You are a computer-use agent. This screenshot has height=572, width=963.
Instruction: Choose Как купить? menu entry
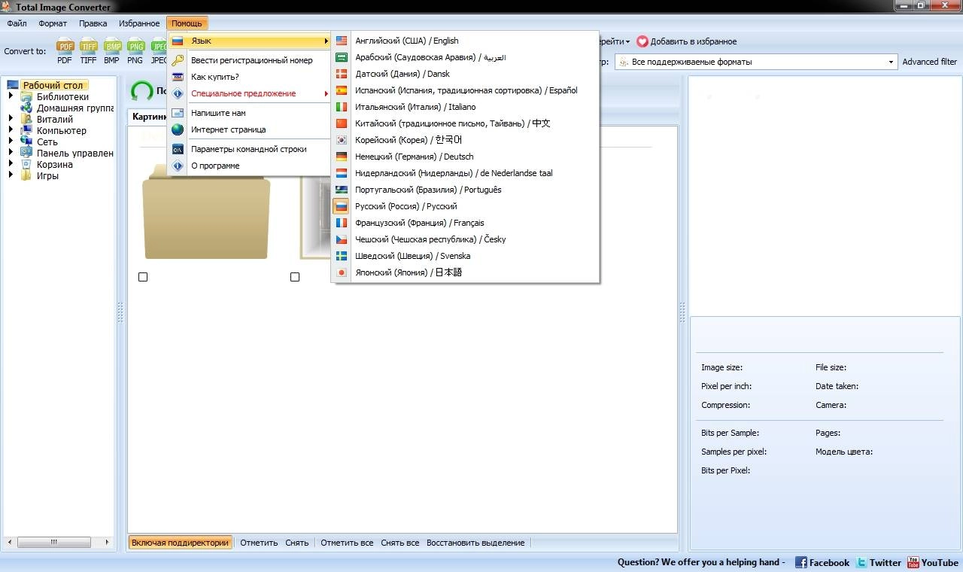(250, 77)
